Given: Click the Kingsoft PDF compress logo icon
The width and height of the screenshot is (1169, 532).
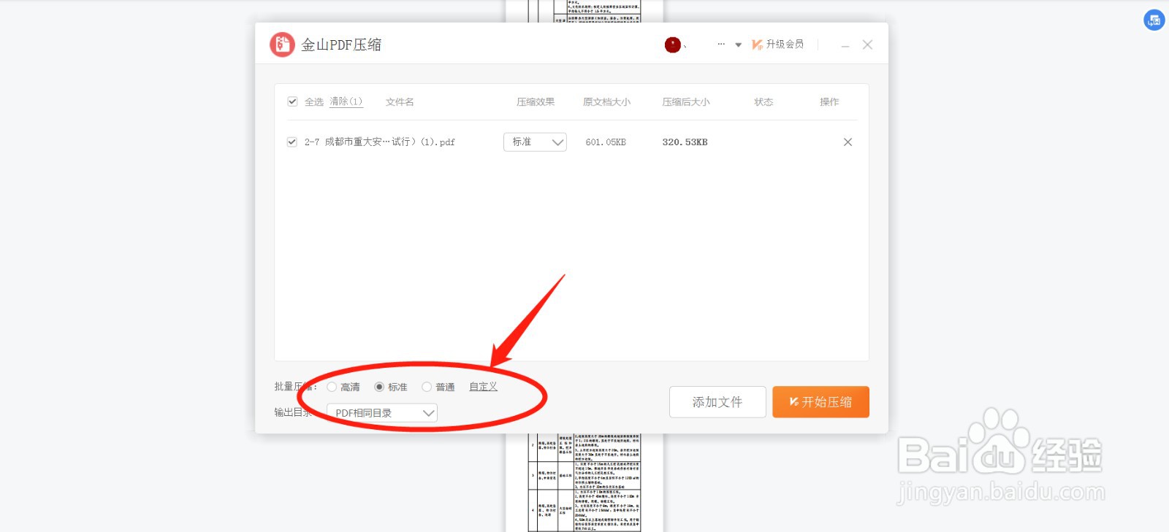Looking at the screenshot, I should coord(282,45).
